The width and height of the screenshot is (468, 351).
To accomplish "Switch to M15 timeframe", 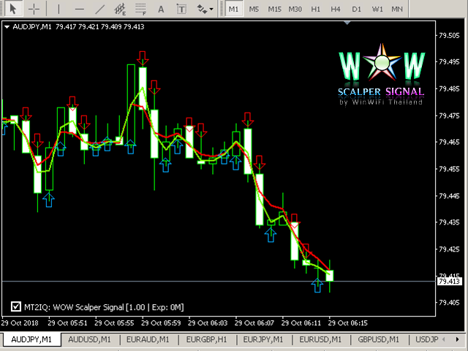I will click(274, 9).
